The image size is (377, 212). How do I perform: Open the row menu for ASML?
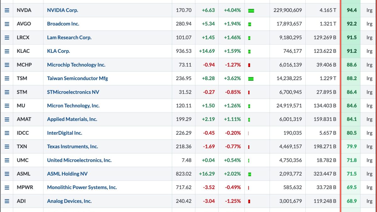[7, 174]
